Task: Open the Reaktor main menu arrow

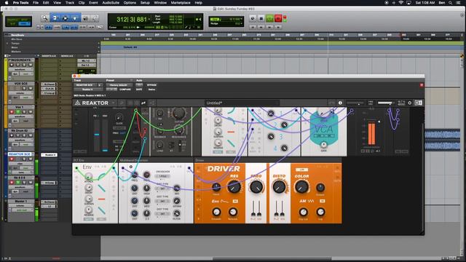Action: tap(114, 103)
